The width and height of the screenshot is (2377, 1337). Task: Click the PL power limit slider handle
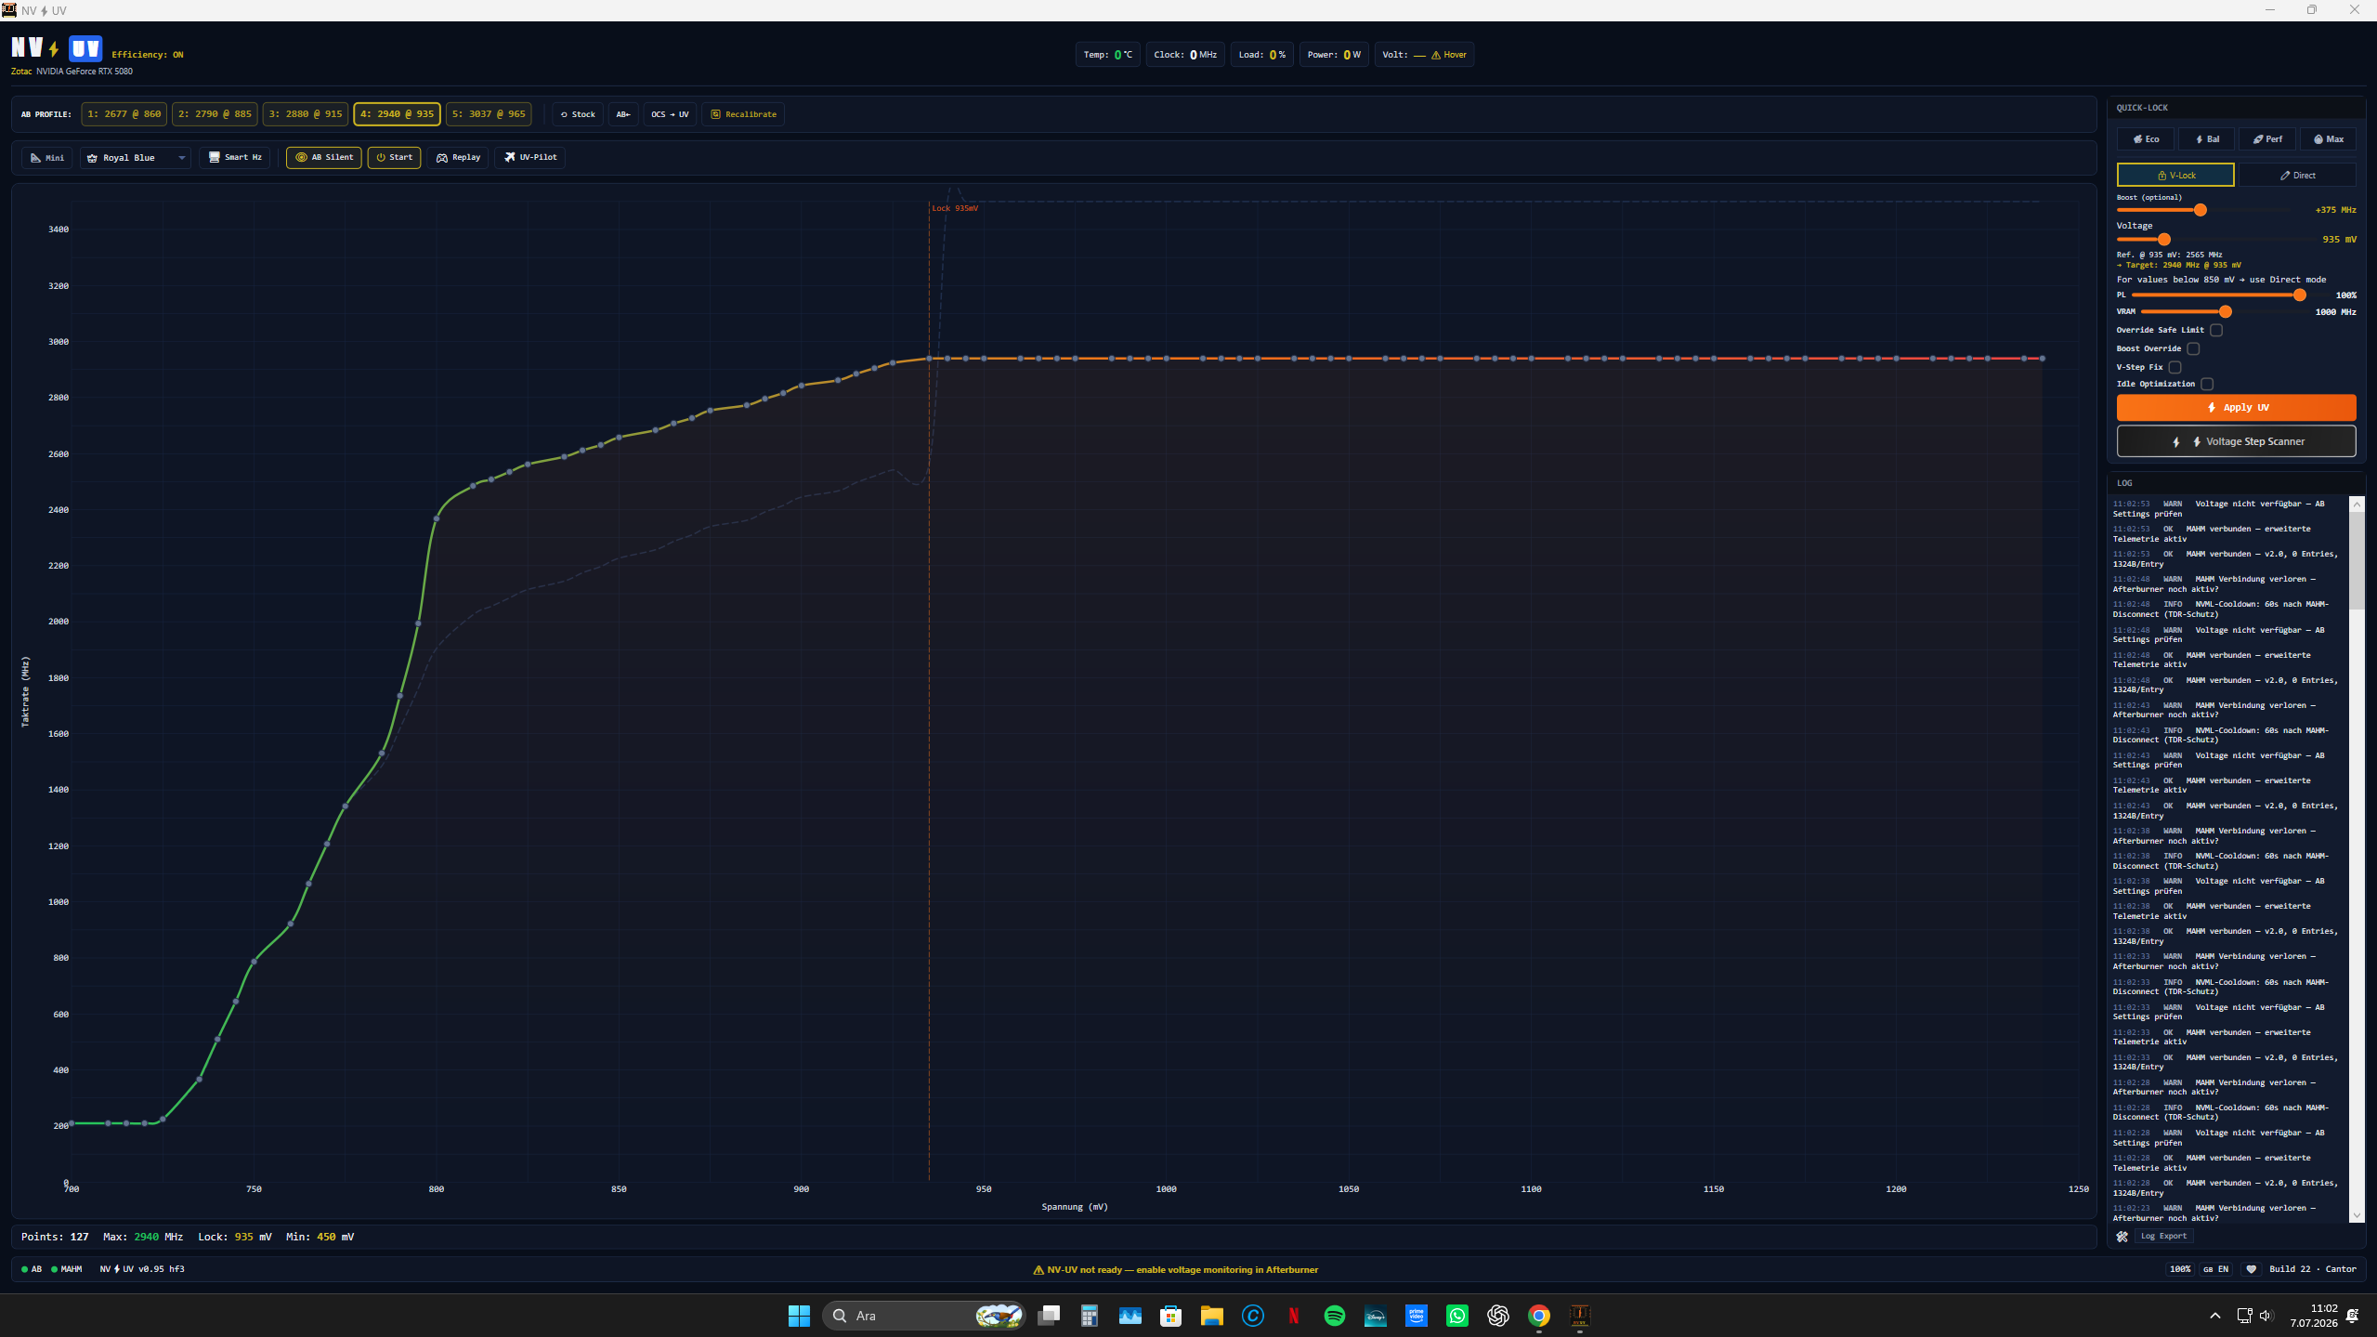(x=2300, y=295)
